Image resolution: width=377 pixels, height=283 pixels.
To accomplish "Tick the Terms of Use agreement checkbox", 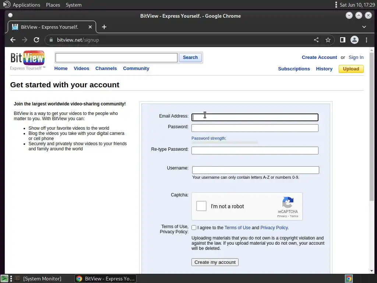I will (x=194, y=228).
